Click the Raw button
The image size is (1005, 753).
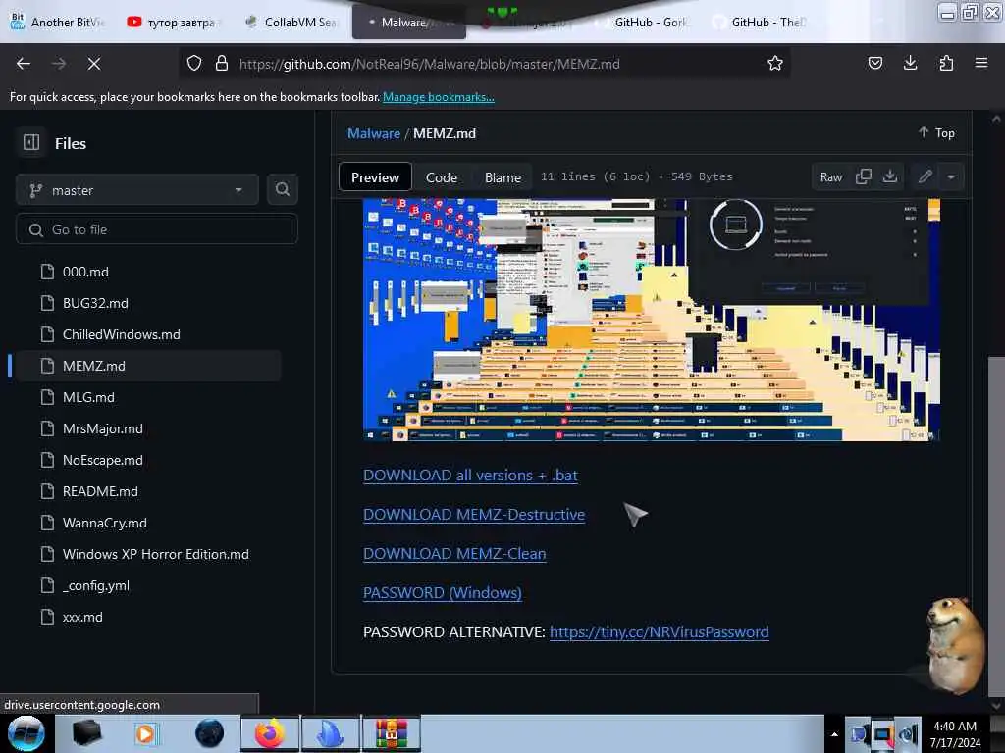[x=831, y=177]
